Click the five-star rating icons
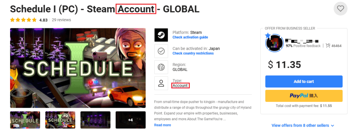 point(23,20)
